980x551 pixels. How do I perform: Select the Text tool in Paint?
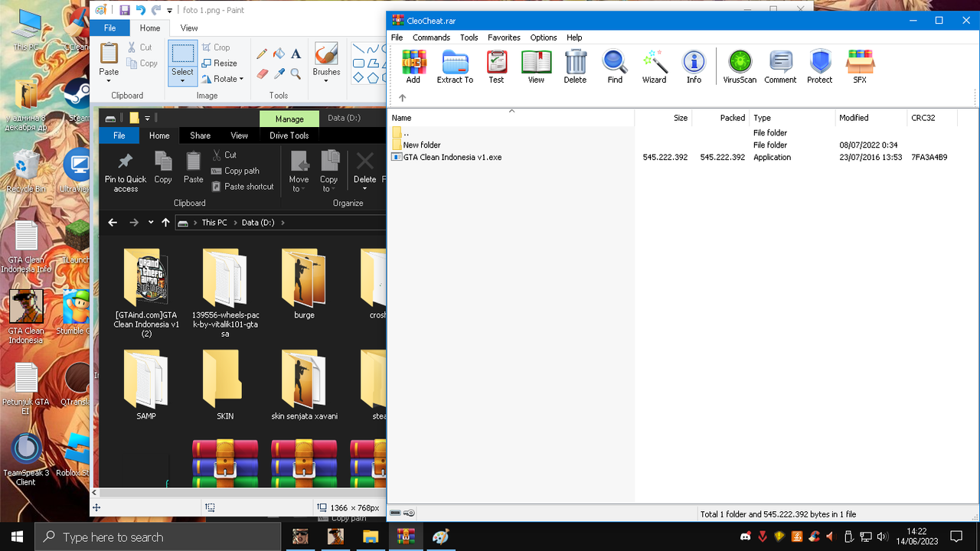point(296,54)
